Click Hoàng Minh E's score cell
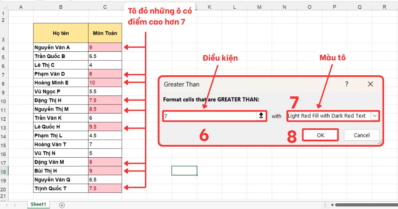 105,83
